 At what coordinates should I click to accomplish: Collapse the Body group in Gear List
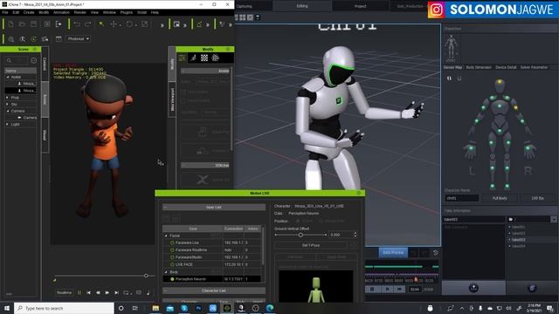coord(166,272)
